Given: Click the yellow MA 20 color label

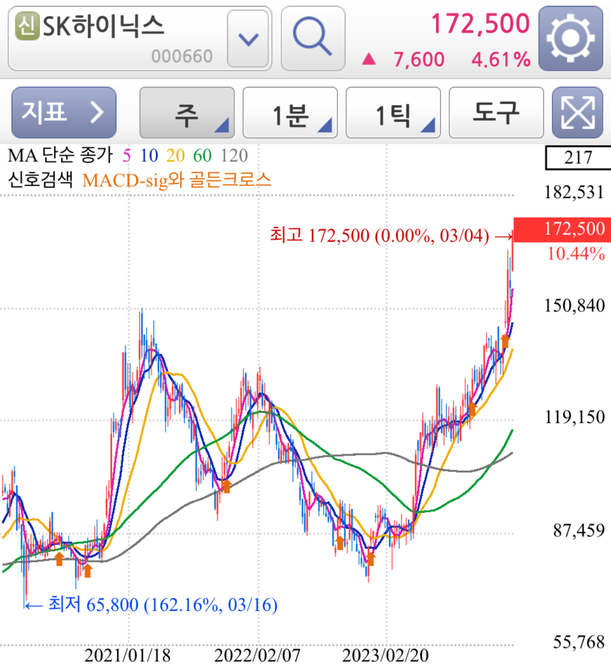Looking at the screenshot, I should coord(175,155).
